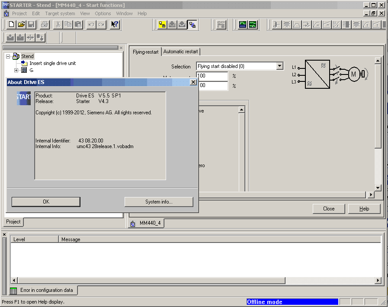Select the Stend project root item

coord(27,56)
